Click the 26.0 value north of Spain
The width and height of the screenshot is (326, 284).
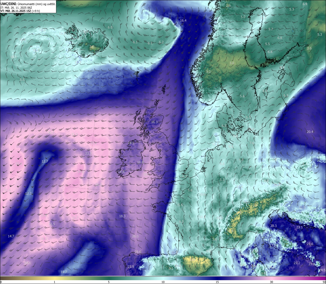[x=135, y=236]
